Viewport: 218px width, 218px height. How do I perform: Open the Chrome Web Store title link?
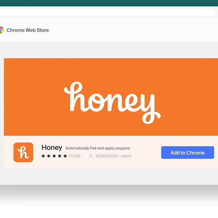28,30
